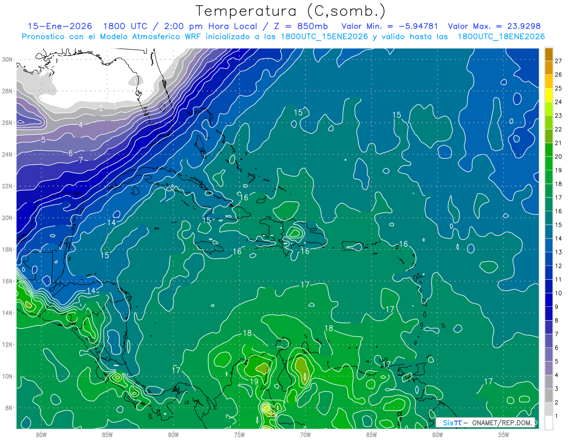Screen dimensions: 571x441
Task: Click the "80W" longitude axis label
Action: [173, 435]
